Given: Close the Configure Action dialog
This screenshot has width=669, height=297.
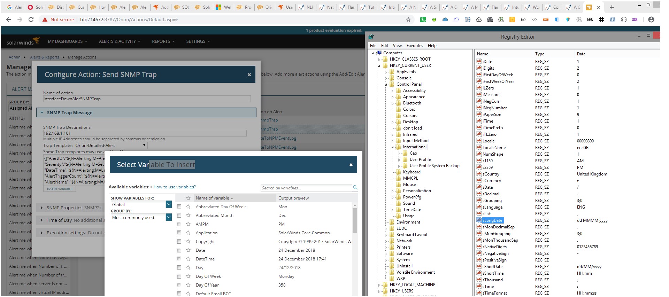Looking at the screenshot, I should pos(249,75).
